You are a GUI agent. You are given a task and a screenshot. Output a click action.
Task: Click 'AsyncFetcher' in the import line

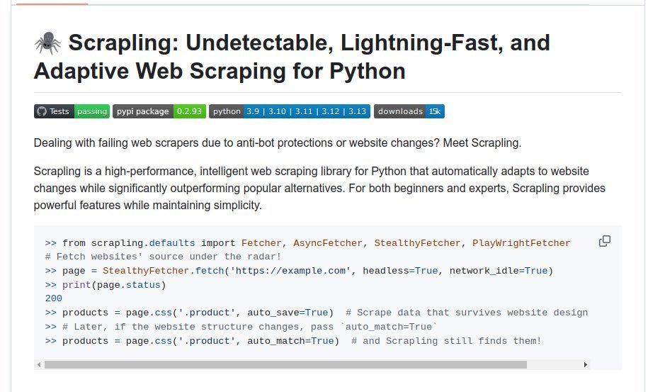pyautogui.click(x=328, y=243)
